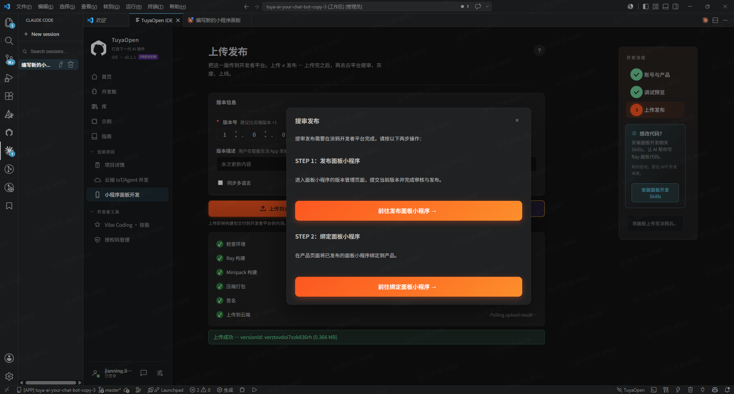Click the 生成 build item in status bar

point(225,390)
